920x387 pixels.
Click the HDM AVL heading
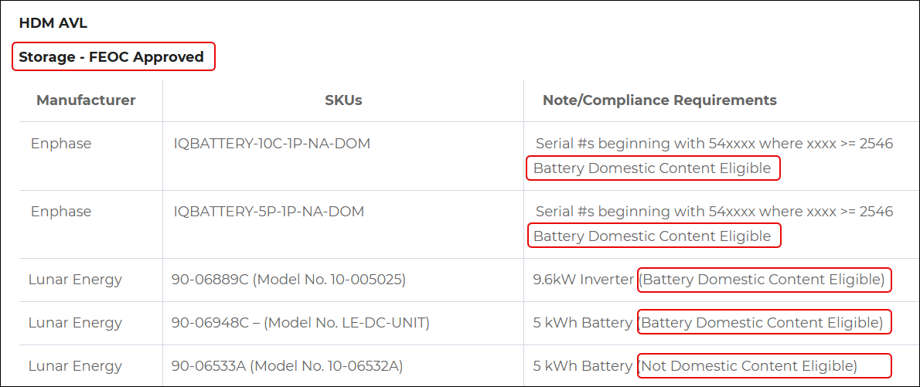coord(53,23)
